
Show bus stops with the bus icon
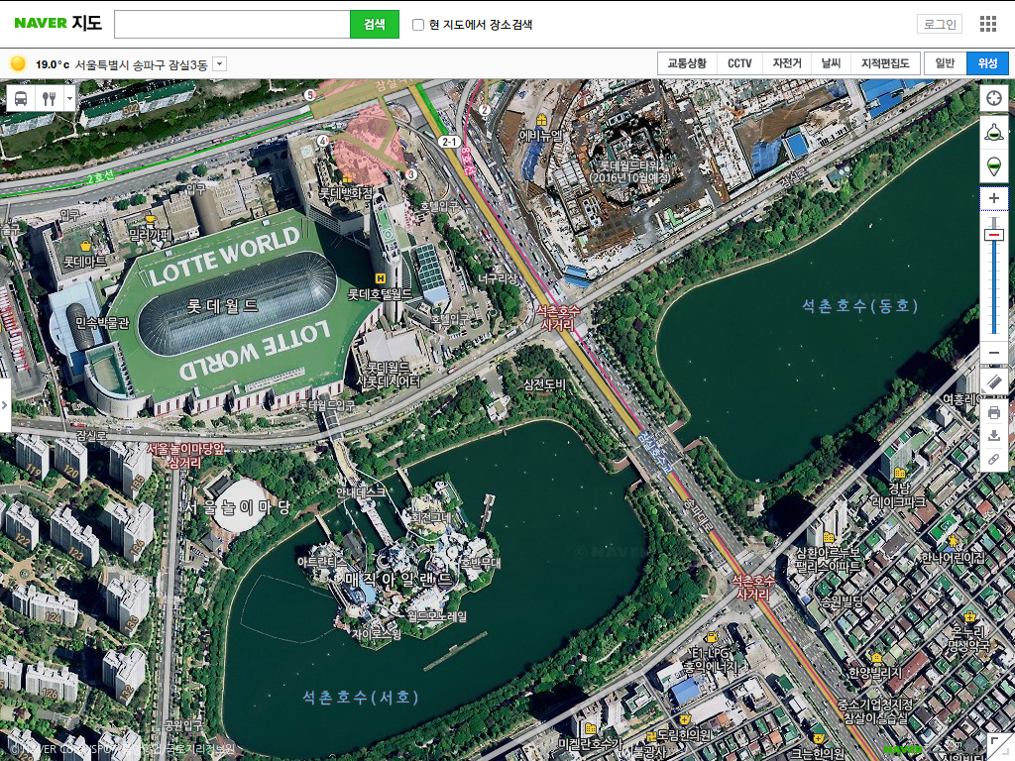point(21,98)
